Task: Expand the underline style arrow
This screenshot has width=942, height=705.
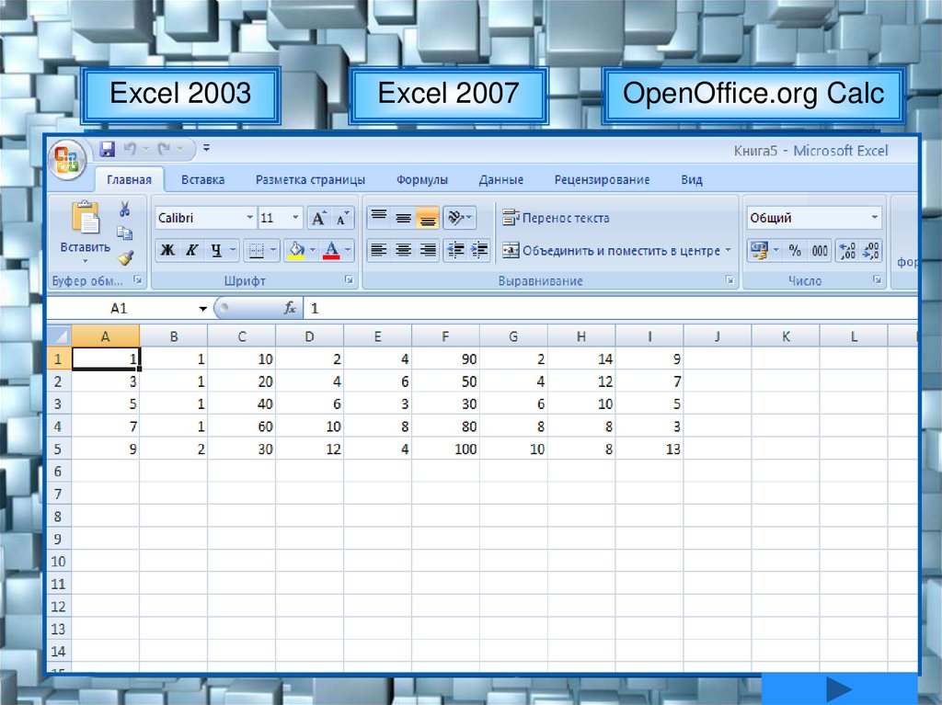Action: click(233, 250)
